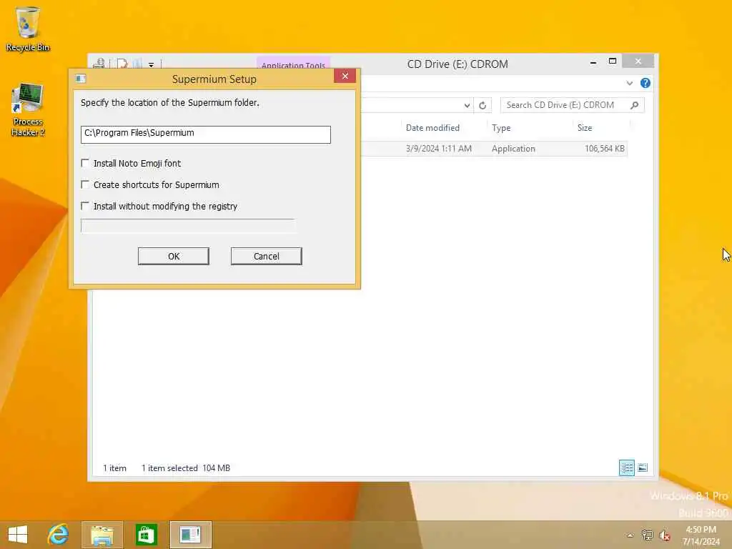Click the Supermium Setup title bar icon
732x549 pixels.
81,79
